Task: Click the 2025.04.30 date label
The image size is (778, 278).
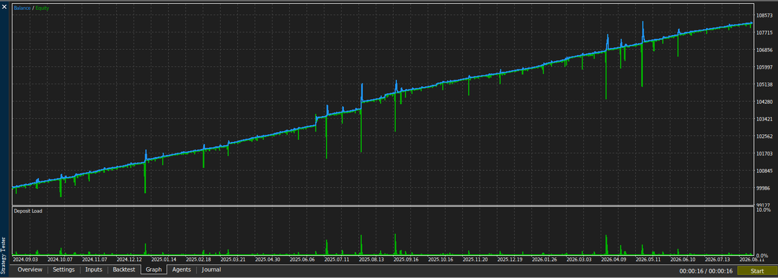Action: point(267,259)
